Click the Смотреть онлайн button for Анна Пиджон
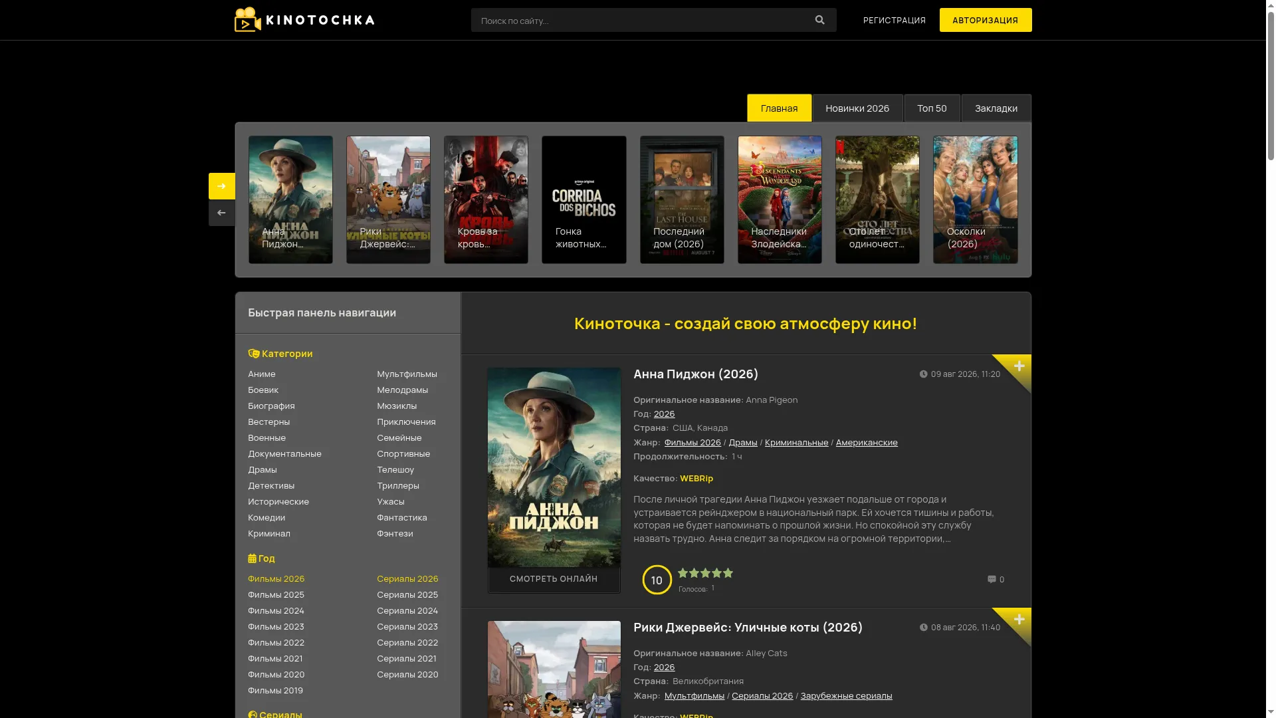Viewport: 1276px width, 718px height. tap(554, 579)
